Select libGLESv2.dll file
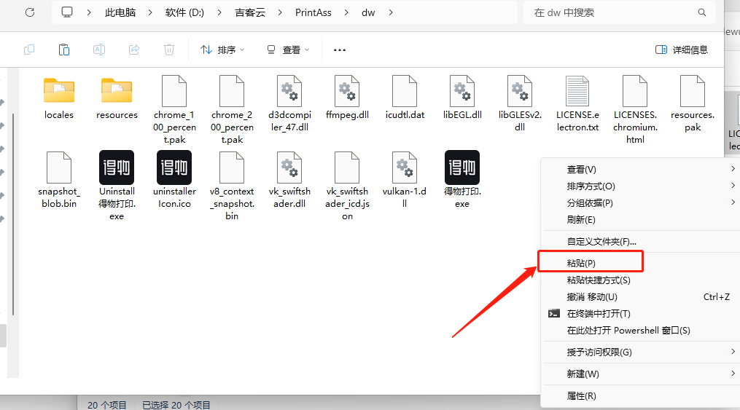 click(x=520, y=103)
